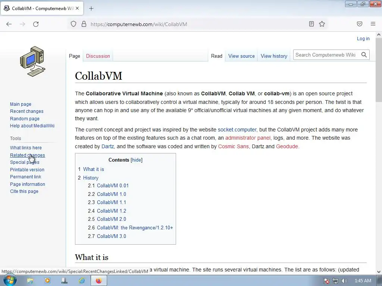Open the View source tab
Screen dimensions: 382x286
241,56
